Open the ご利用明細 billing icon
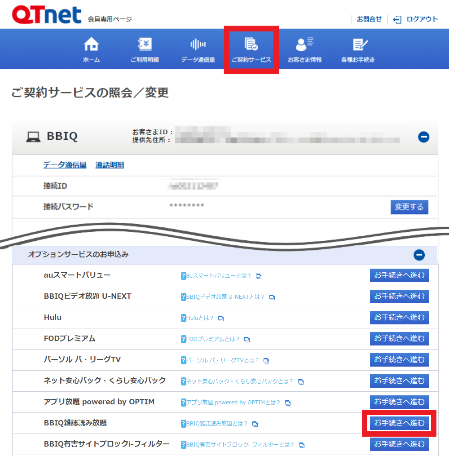Screen dimensions: 449x456 (x=145, y=44)
